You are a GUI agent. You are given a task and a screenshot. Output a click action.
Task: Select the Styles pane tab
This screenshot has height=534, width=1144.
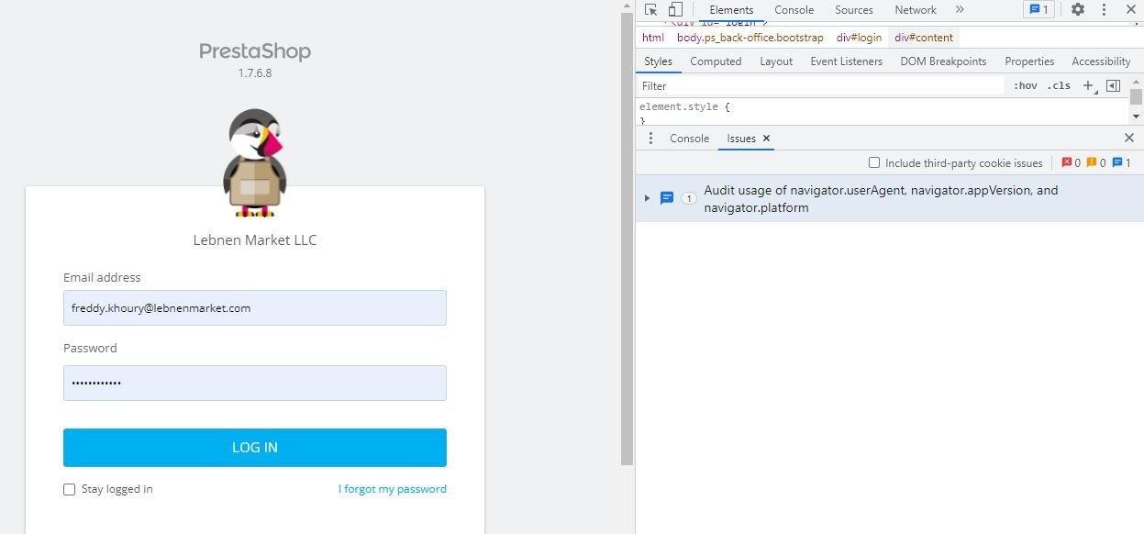658,61
